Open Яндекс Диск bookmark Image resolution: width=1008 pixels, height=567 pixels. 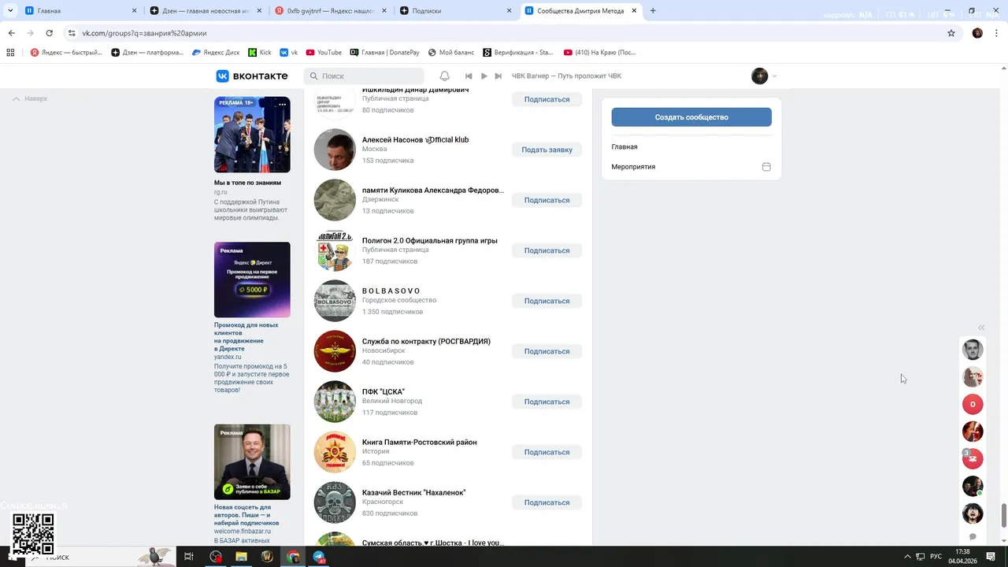[216, 53]
